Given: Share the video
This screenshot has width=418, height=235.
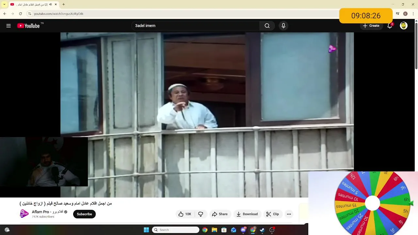Looking at the screenshot, I should point(220,214).
